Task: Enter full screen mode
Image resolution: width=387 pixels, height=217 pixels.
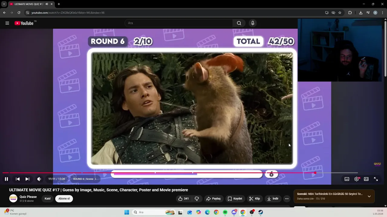Action: 376,179
